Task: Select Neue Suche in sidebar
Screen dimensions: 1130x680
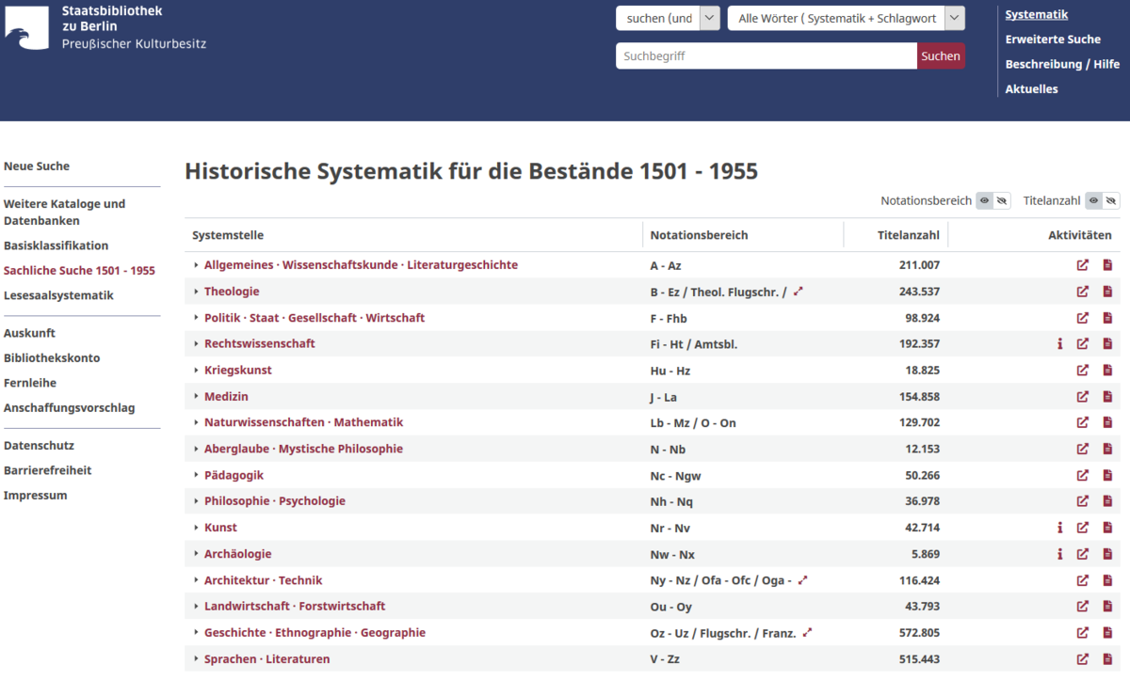Action: [x=37, y=166]
